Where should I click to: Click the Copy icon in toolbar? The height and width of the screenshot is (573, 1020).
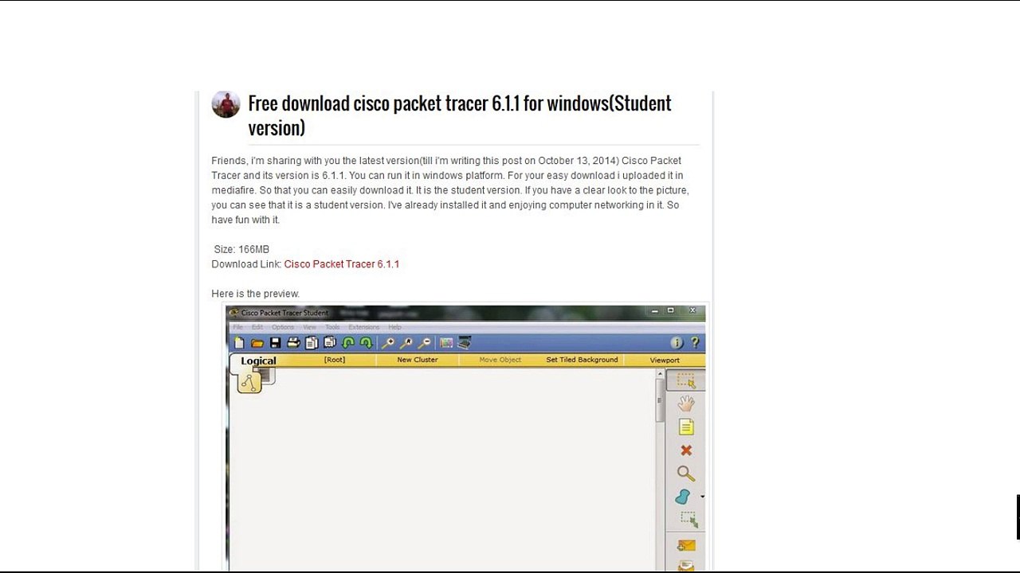[312, 343]
